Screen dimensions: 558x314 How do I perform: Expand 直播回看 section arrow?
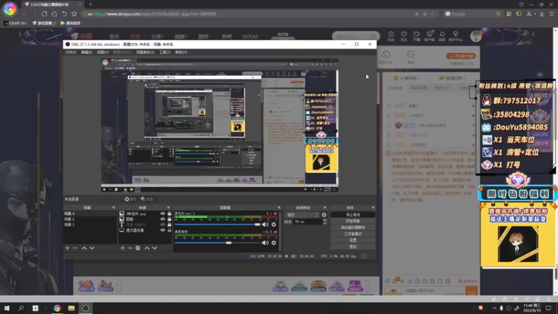(x=464, y=78)
